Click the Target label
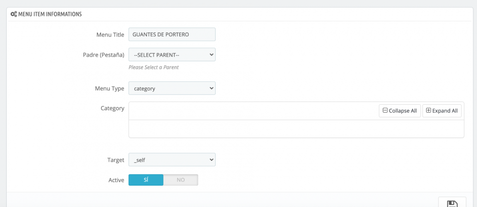 [115, 160]
